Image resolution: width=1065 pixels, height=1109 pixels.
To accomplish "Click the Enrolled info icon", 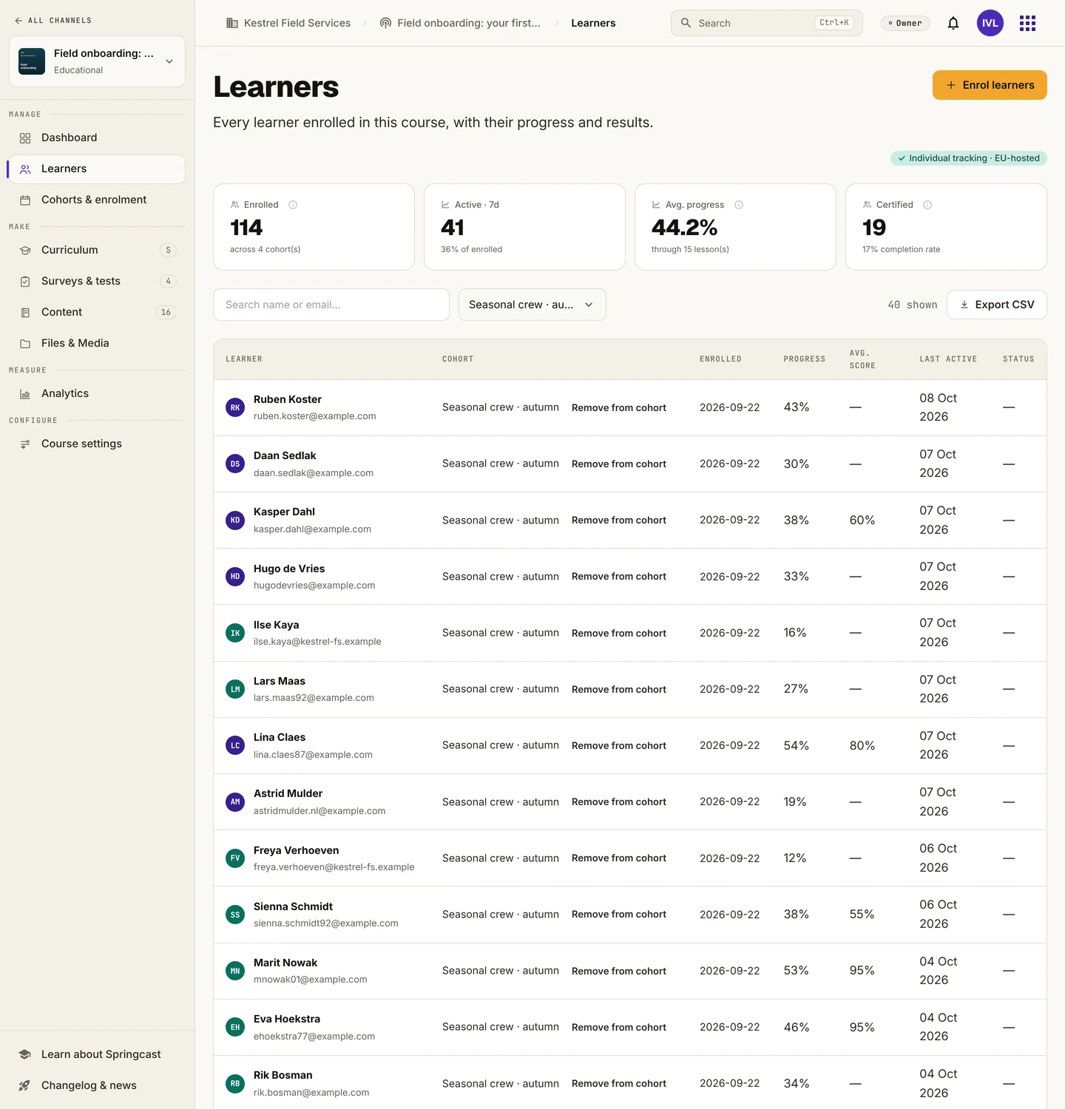I will point(293,205).
